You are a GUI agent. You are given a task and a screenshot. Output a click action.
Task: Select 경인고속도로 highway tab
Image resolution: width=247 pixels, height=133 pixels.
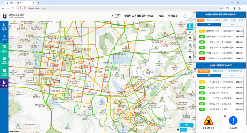tap(203, 71)
